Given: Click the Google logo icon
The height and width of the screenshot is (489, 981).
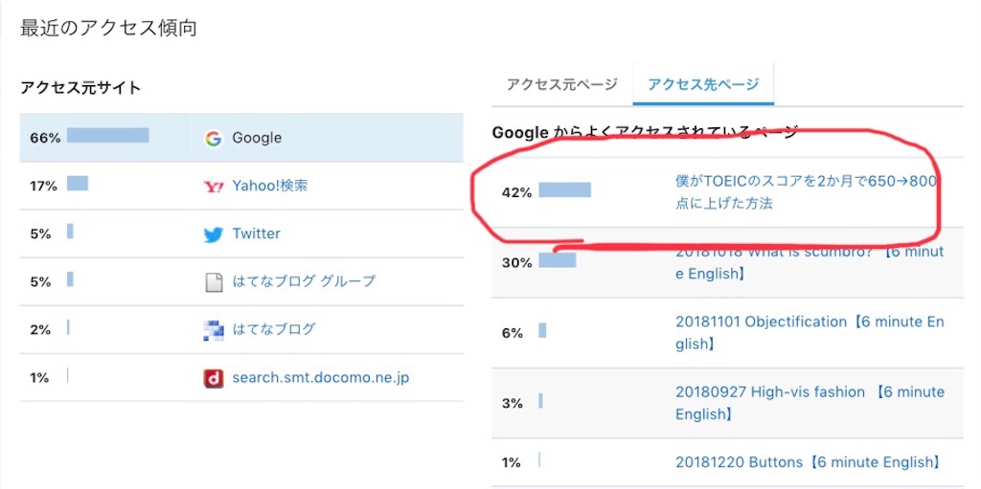Looking at the screenshot, I should point(214,138).
